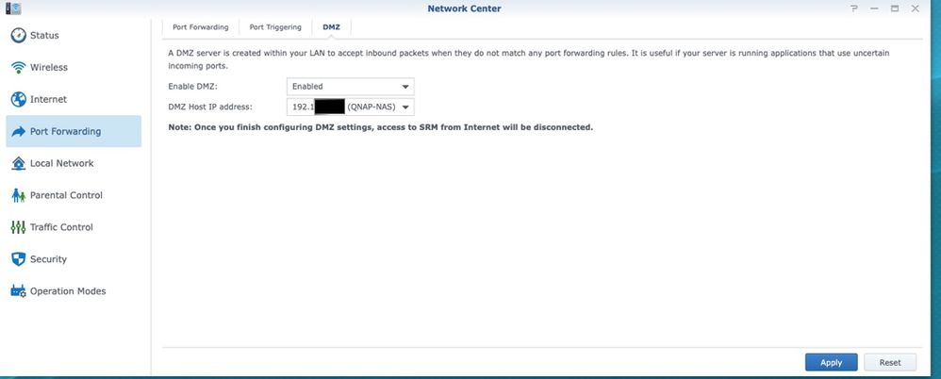Select the DMZ tab
The image size is (941, 379).
(x=331, y=27)
